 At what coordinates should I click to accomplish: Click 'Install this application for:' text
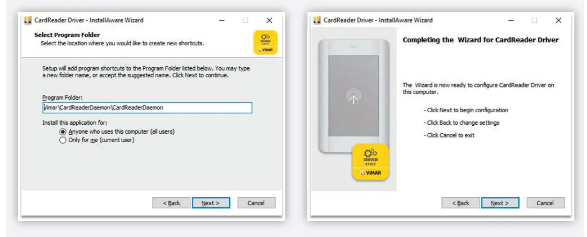point(74,122)
